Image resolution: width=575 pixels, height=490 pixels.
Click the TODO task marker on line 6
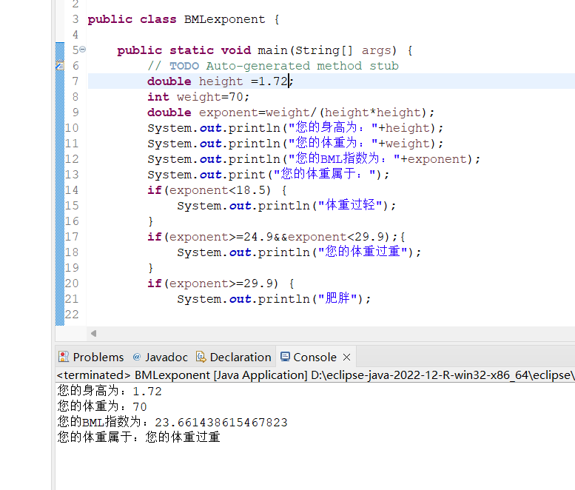[60, 66]
